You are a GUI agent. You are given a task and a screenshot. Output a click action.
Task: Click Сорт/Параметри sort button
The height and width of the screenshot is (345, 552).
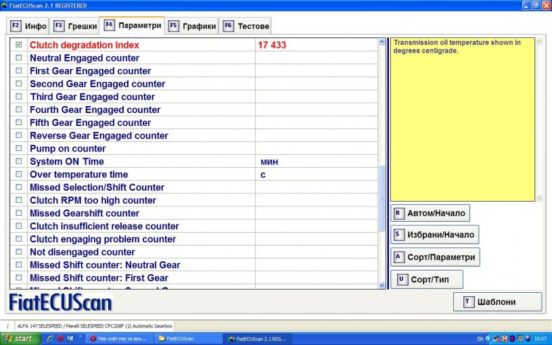click(435, 257)
